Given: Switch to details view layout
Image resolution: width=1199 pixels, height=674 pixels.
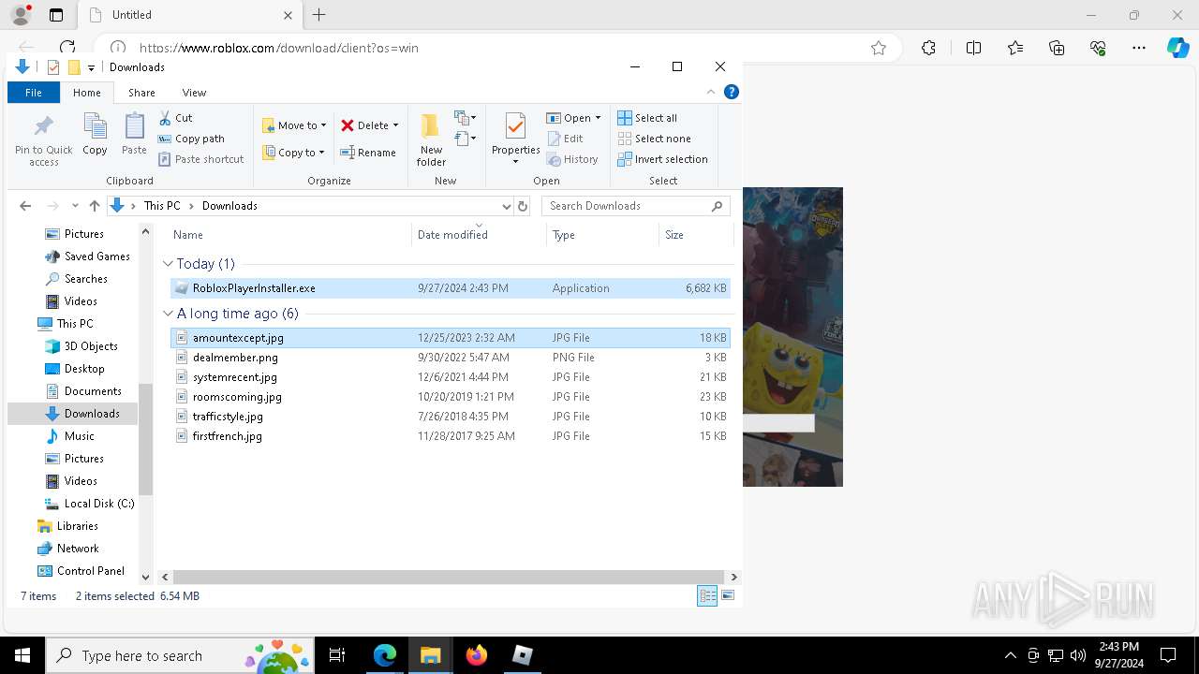Looking at the screenshot, I should 707,595.
